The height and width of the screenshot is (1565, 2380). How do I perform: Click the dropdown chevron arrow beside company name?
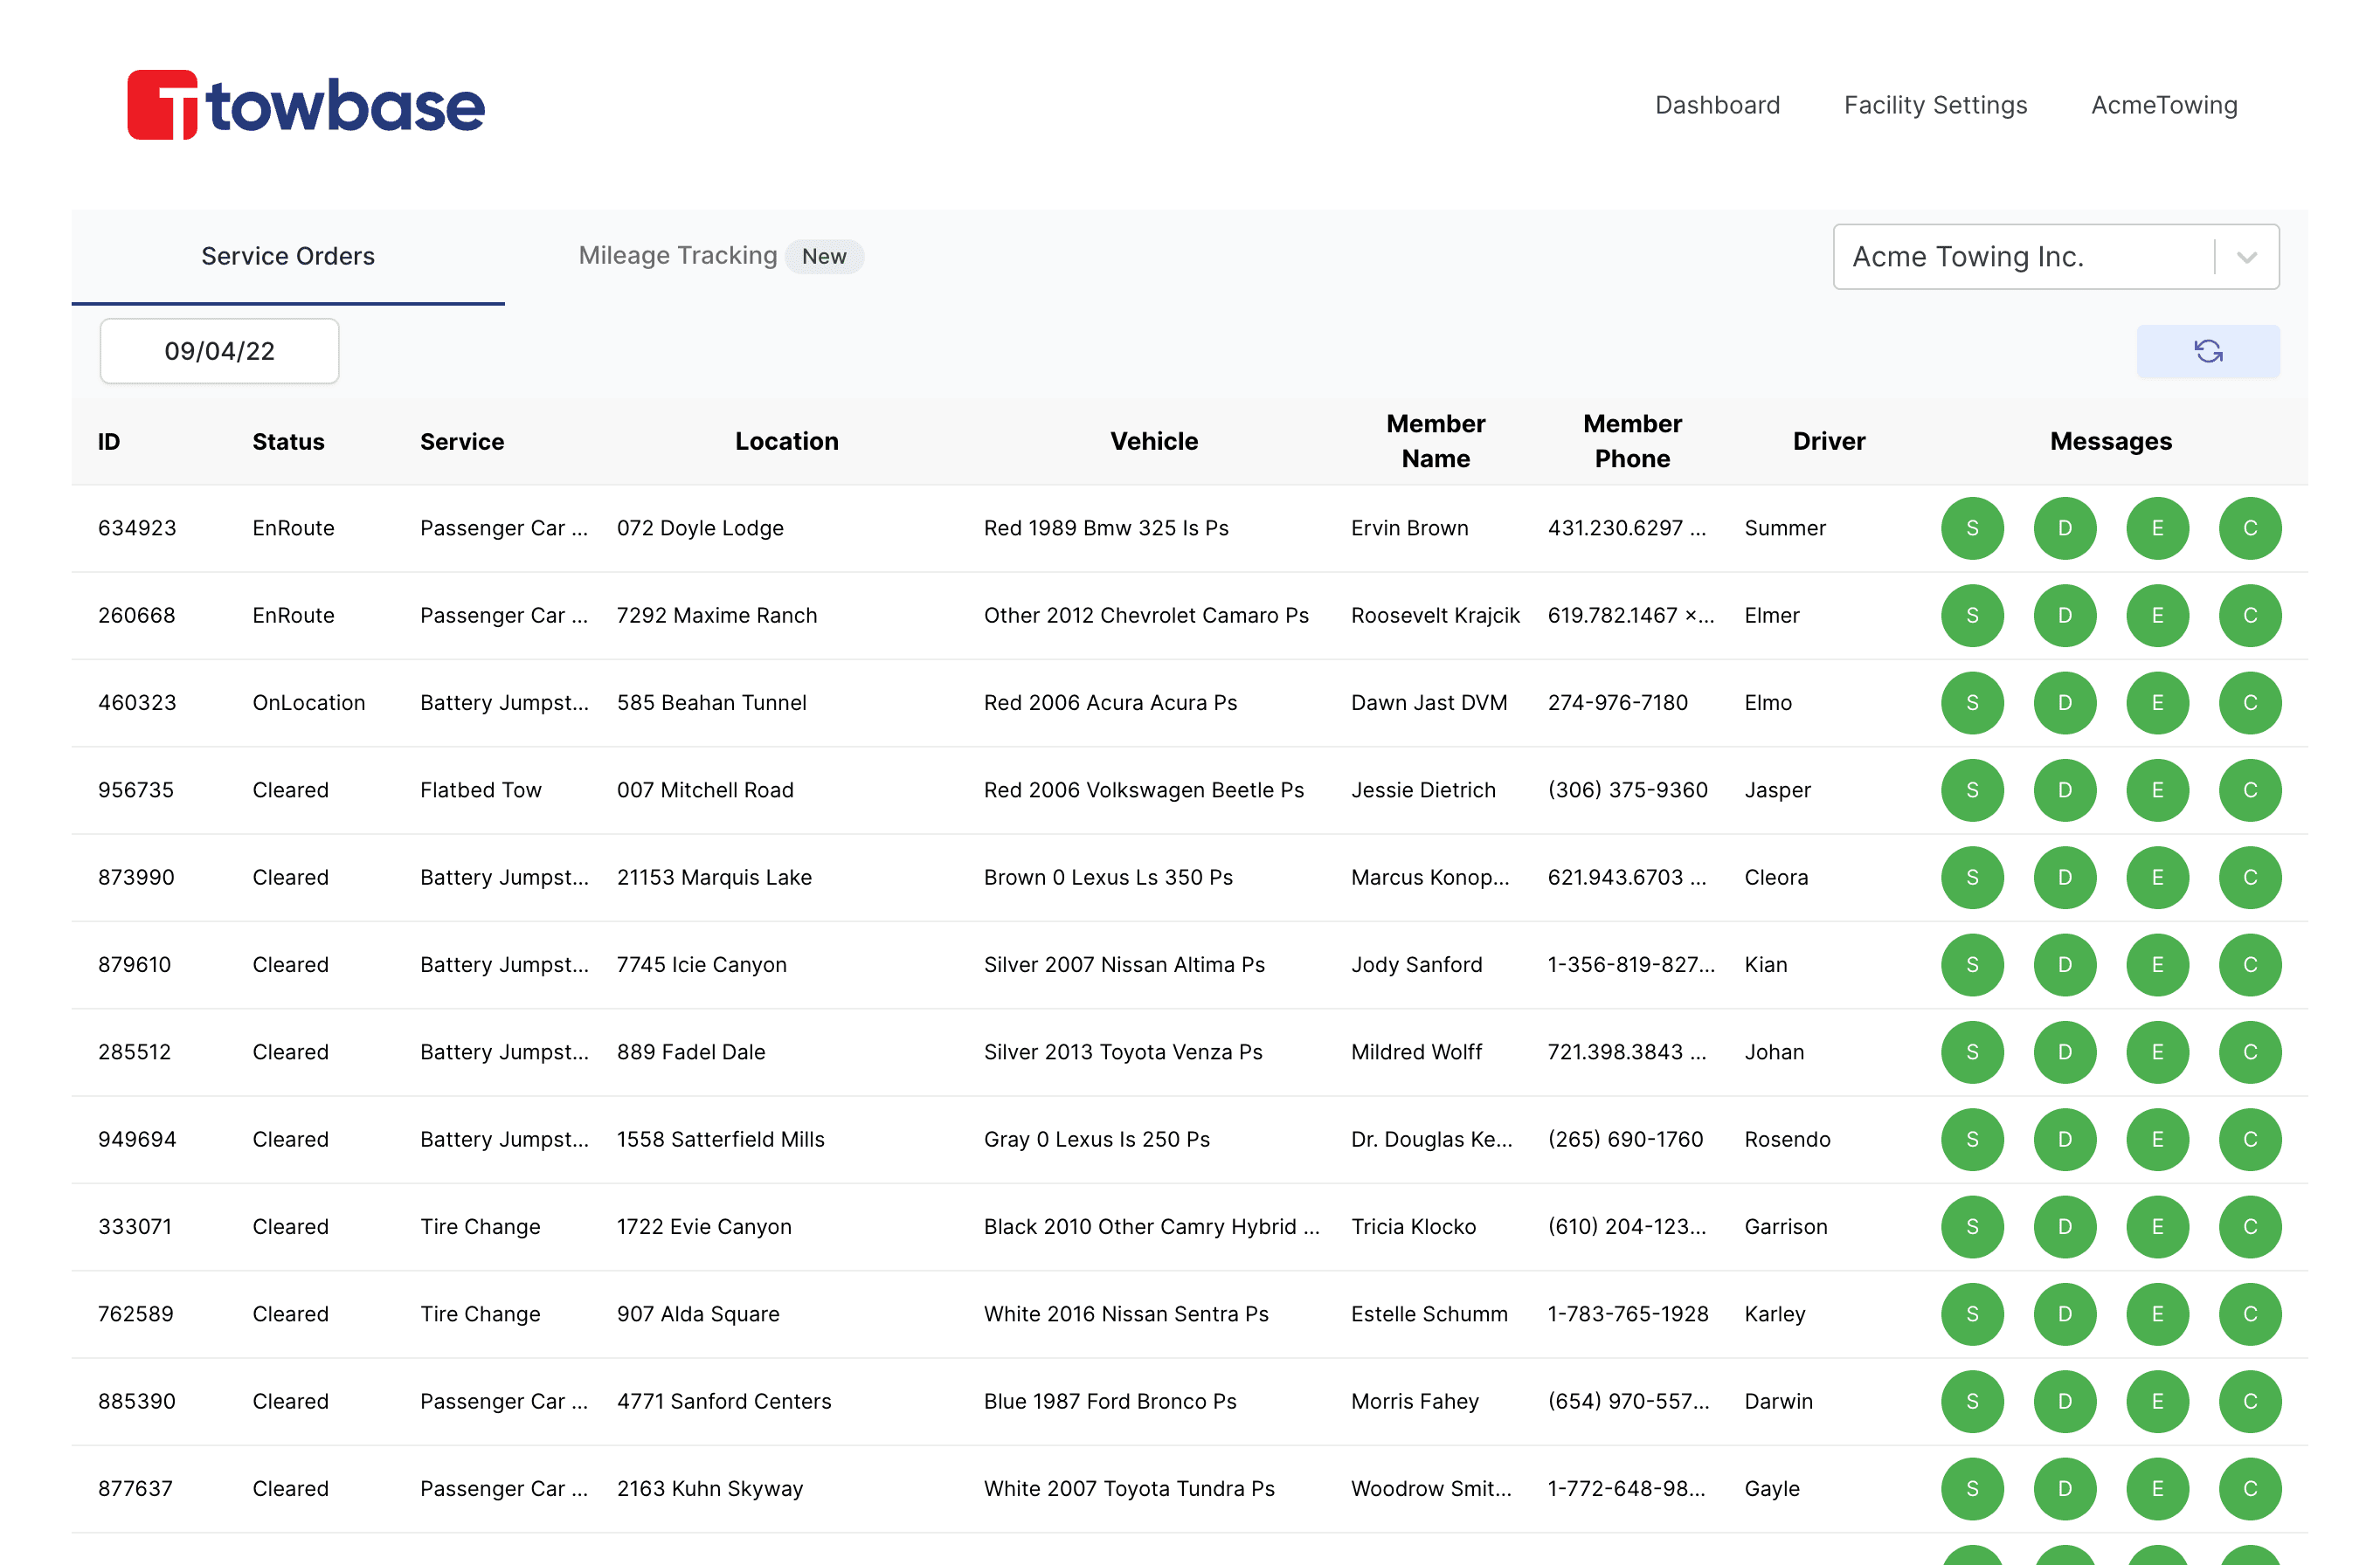coord(2246,257)
